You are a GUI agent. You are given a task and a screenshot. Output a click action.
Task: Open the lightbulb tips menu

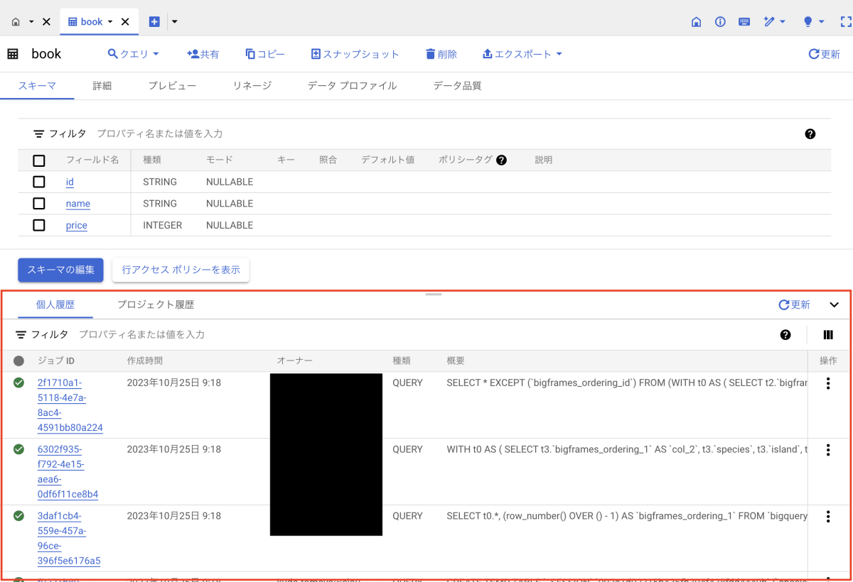click(813, 22)
